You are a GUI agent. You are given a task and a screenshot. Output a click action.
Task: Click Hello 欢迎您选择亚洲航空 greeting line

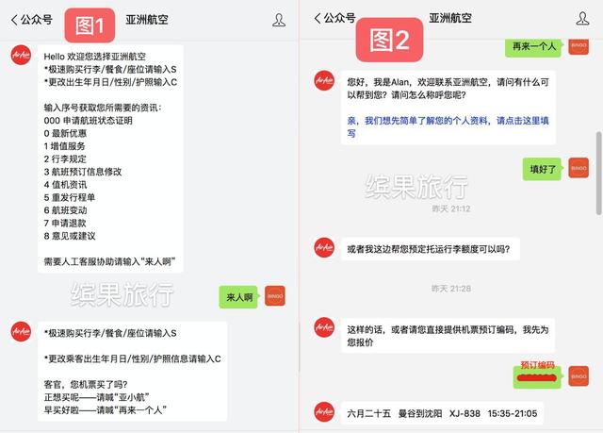pyautogui.click(x=94, y=57)
